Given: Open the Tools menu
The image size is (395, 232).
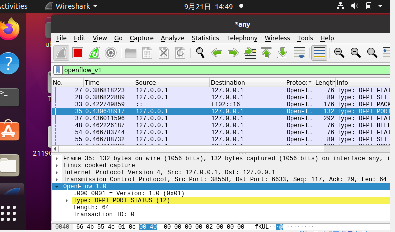Looking at the screenshot, I should (305, 38).
